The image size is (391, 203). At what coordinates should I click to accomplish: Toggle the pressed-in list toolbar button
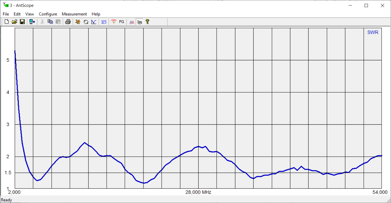point(140,22)
